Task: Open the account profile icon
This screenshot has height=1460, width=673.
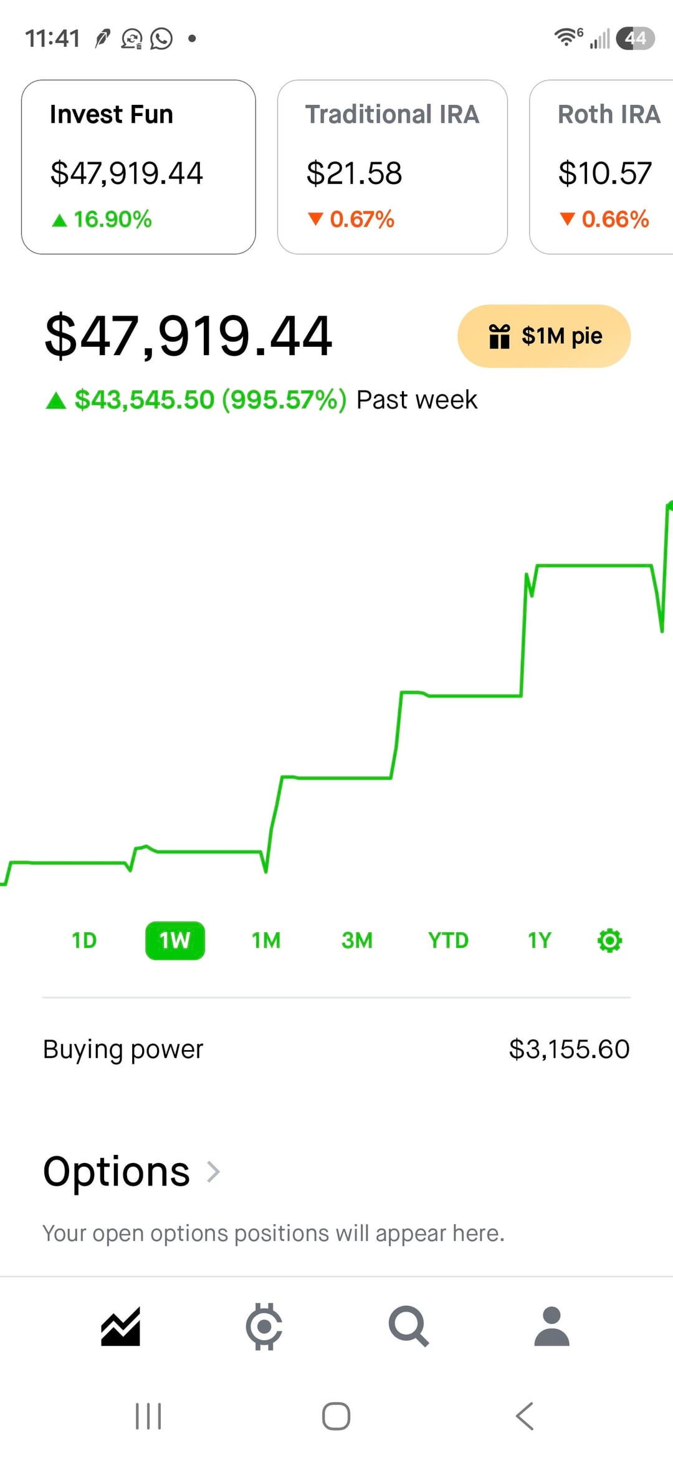Action: [x=552, y=1326]
